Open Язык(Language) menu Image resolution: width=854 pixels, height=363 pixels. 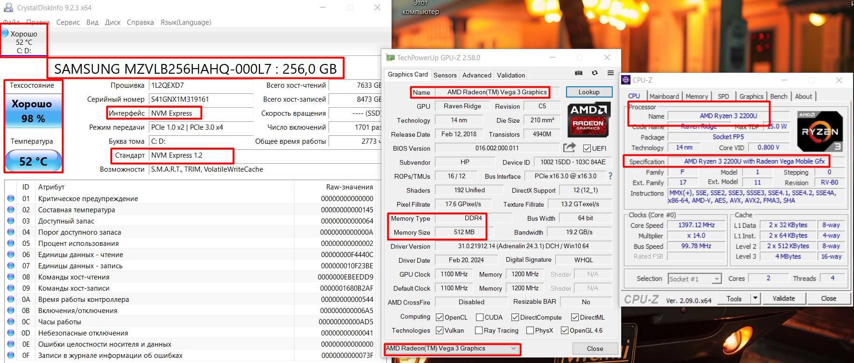point(186,22)
